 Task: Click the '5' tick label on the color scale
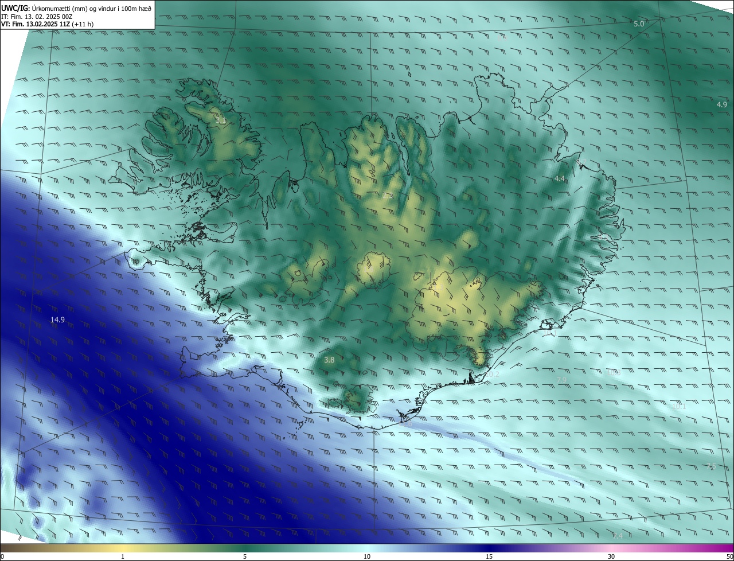[245, 556]
